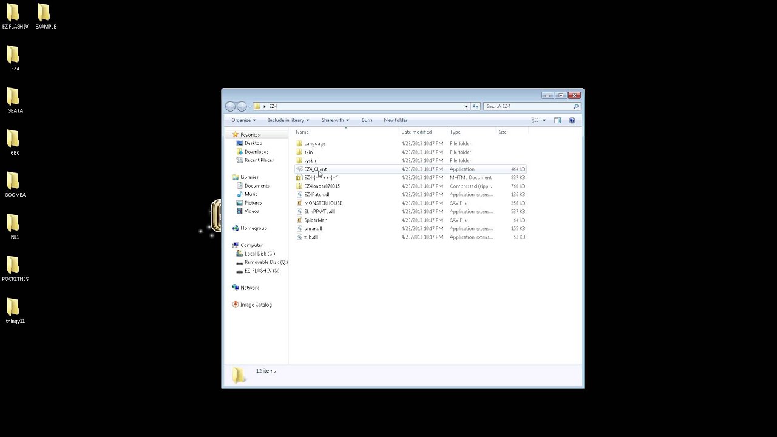Expand the address path arrow before EZ4

(265, 106)
